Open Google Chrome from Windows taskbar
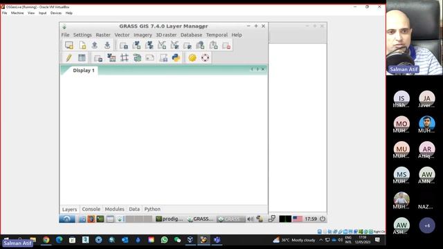Viewport: 443px width, 249px height. pos(46,240)
